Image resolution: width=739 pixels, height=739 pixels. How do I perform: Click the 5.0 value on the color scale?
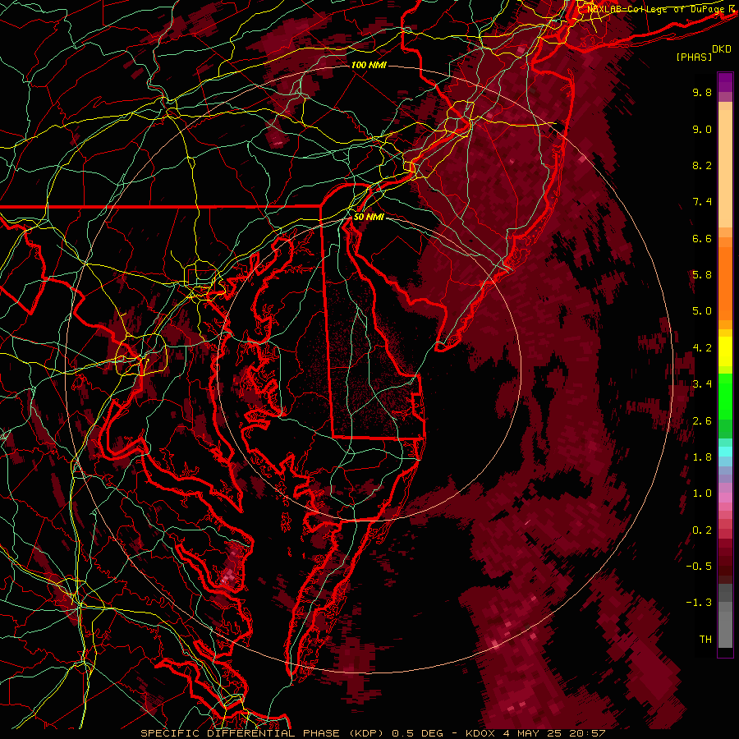click(x=702, y=311)
